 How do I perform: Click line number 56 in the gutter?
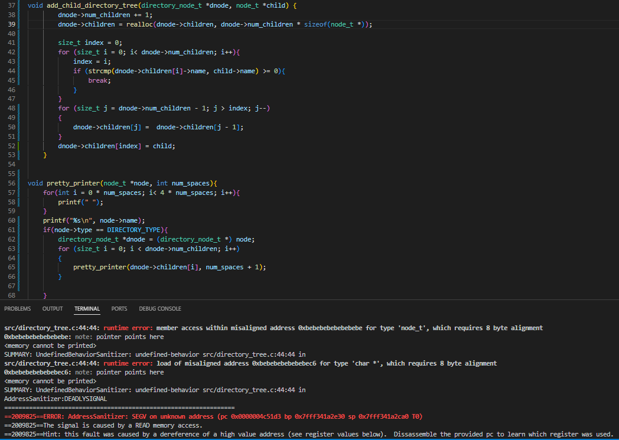pos(12,183)
